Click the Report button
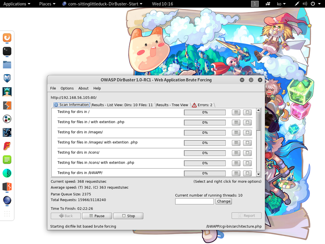The image size is (325, 244). 247,215
